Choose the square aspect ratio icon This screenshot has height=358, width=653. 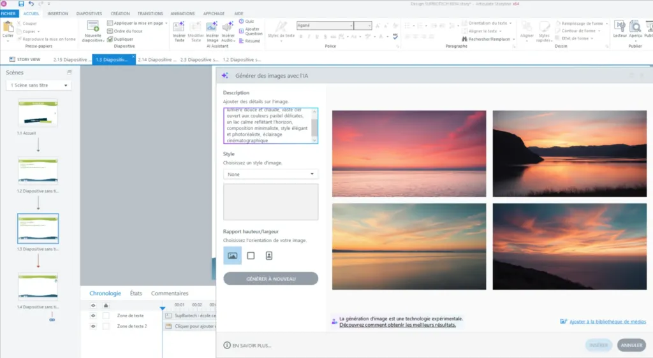point(251,255)
